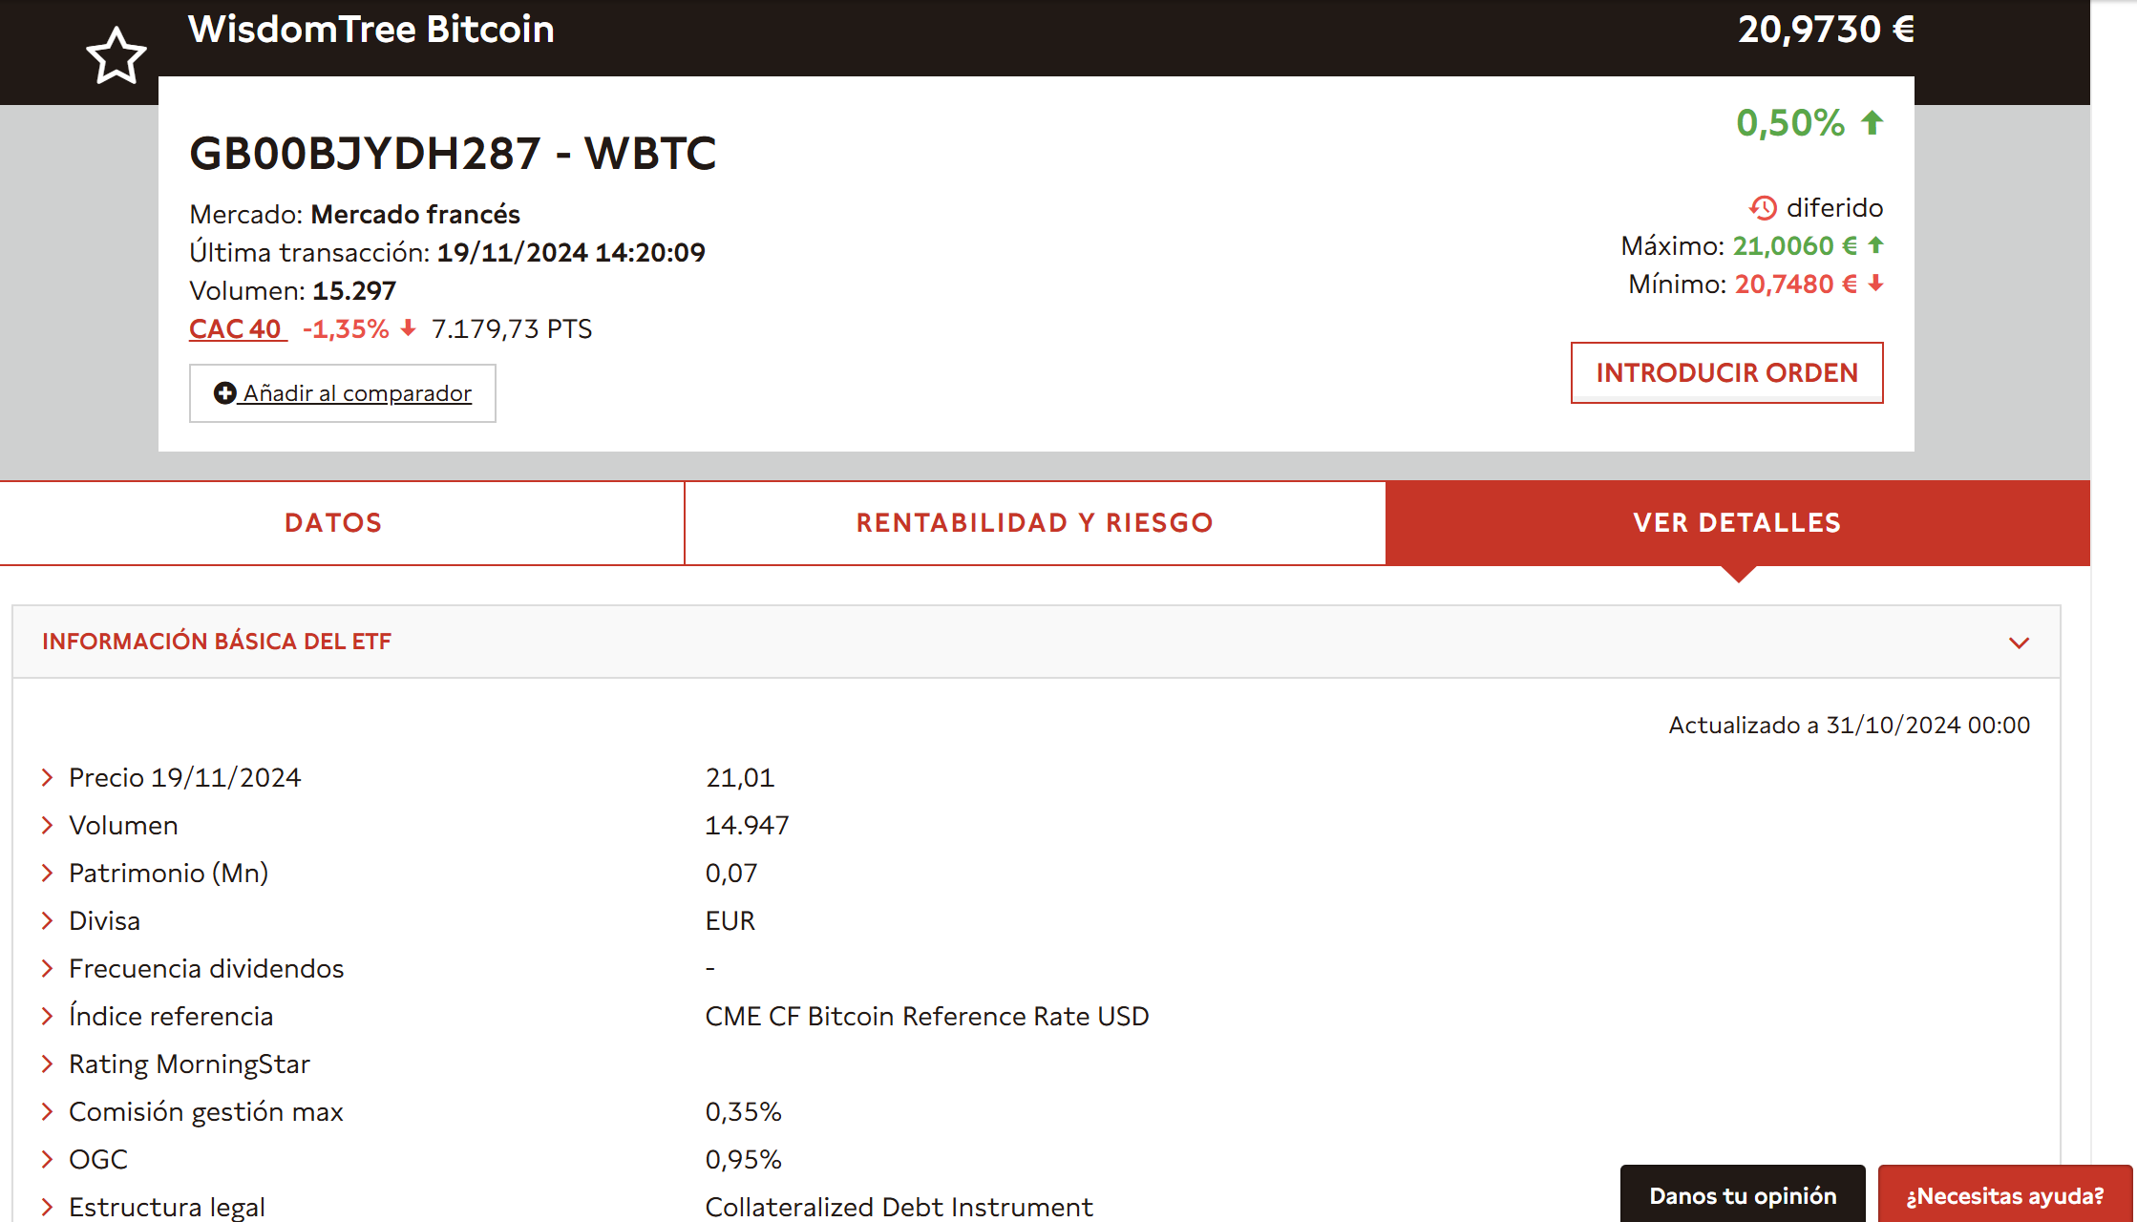Expand the Divisa row chevron

(x=47, y=920)
